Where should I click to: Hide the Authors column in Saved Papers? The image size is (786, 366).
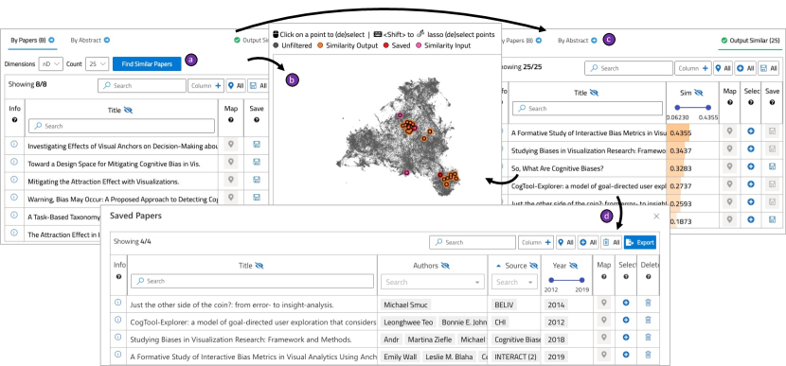(445, 266)
